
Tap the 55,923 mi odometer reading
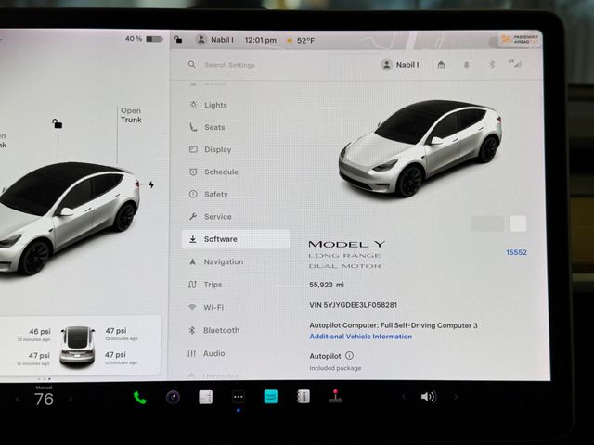click(327, 285)
